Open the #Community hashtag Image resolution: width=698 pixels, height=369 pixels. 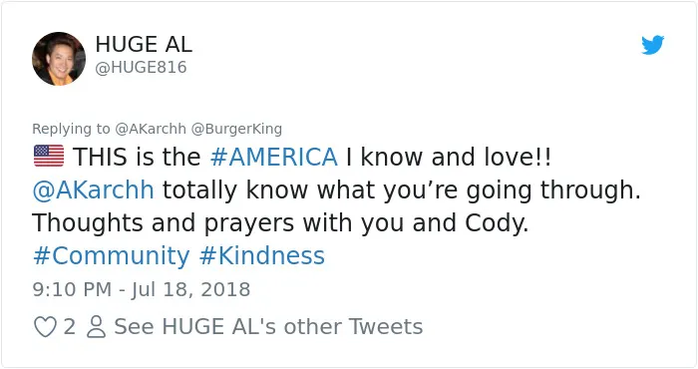112,256
